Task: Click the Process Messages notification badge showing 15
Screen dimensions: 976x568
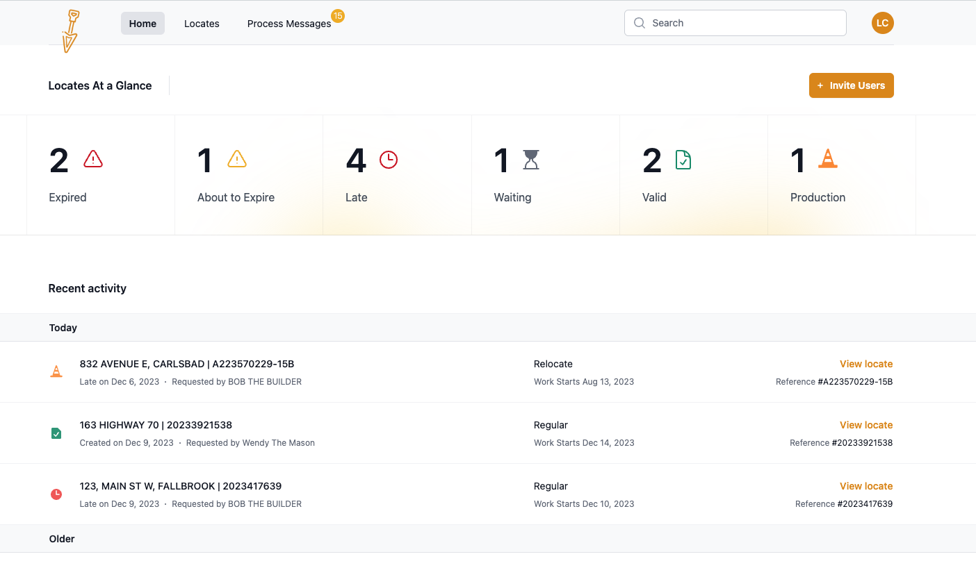Action: tap(339, 16)
